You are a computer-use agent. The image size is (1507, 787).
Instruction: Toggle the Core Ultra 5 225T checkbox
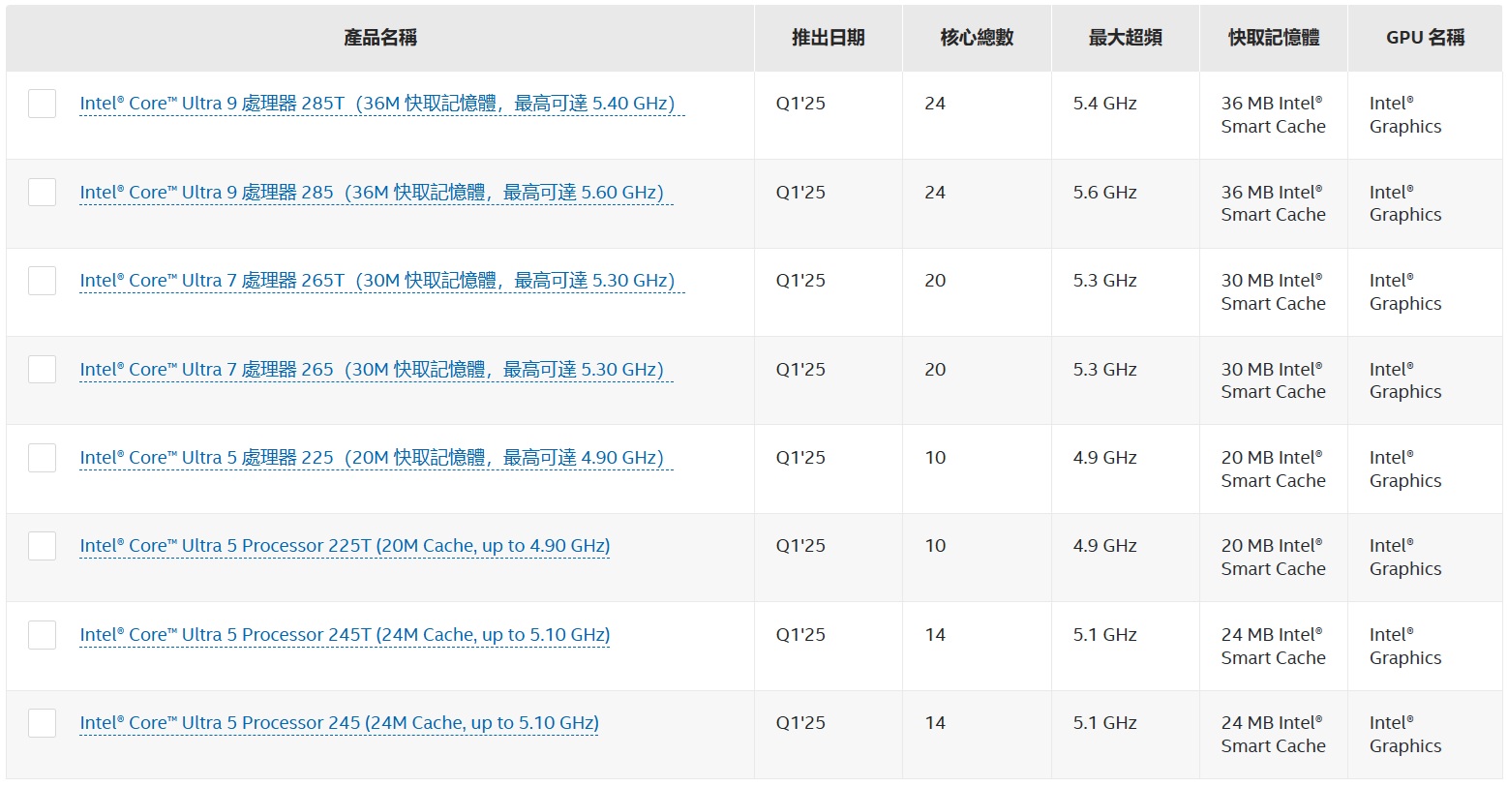[42, 546]
